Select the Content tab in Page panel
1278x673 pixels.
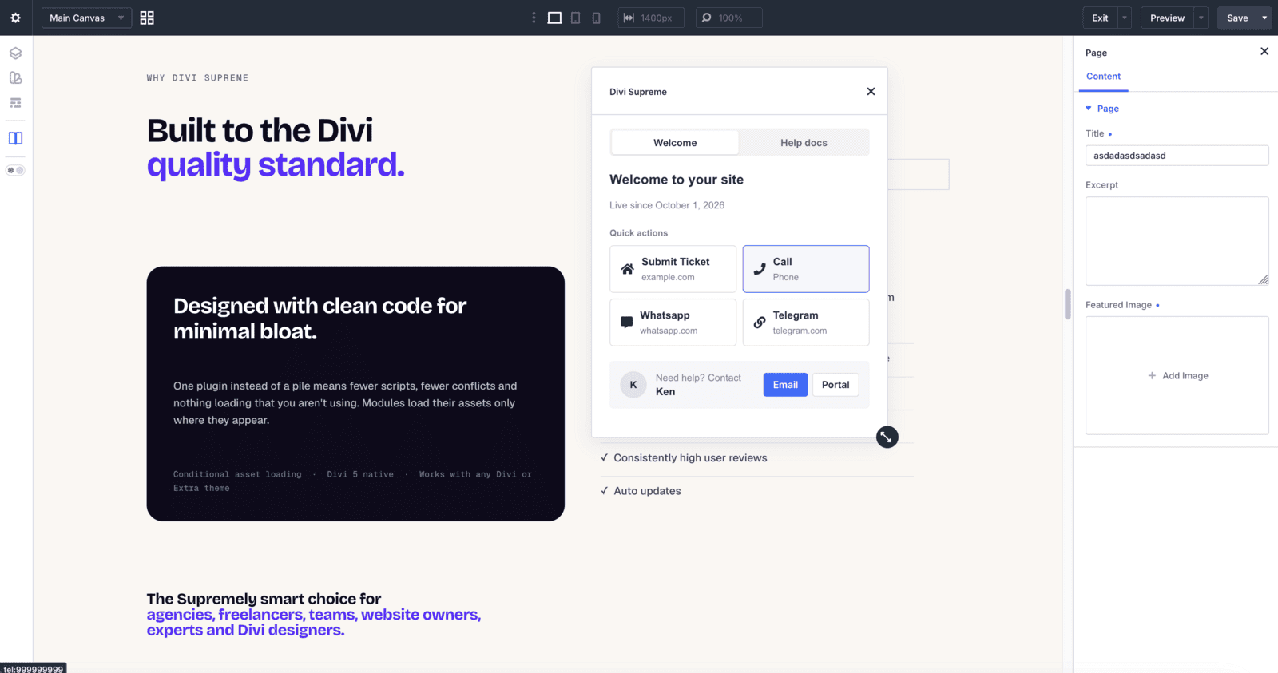[x=1103, y=77]
